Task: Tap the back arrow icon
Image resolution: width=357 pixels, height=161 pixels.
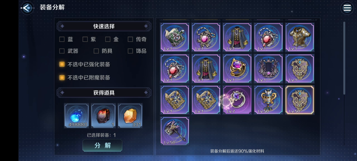Action: (x=27, y=8)
